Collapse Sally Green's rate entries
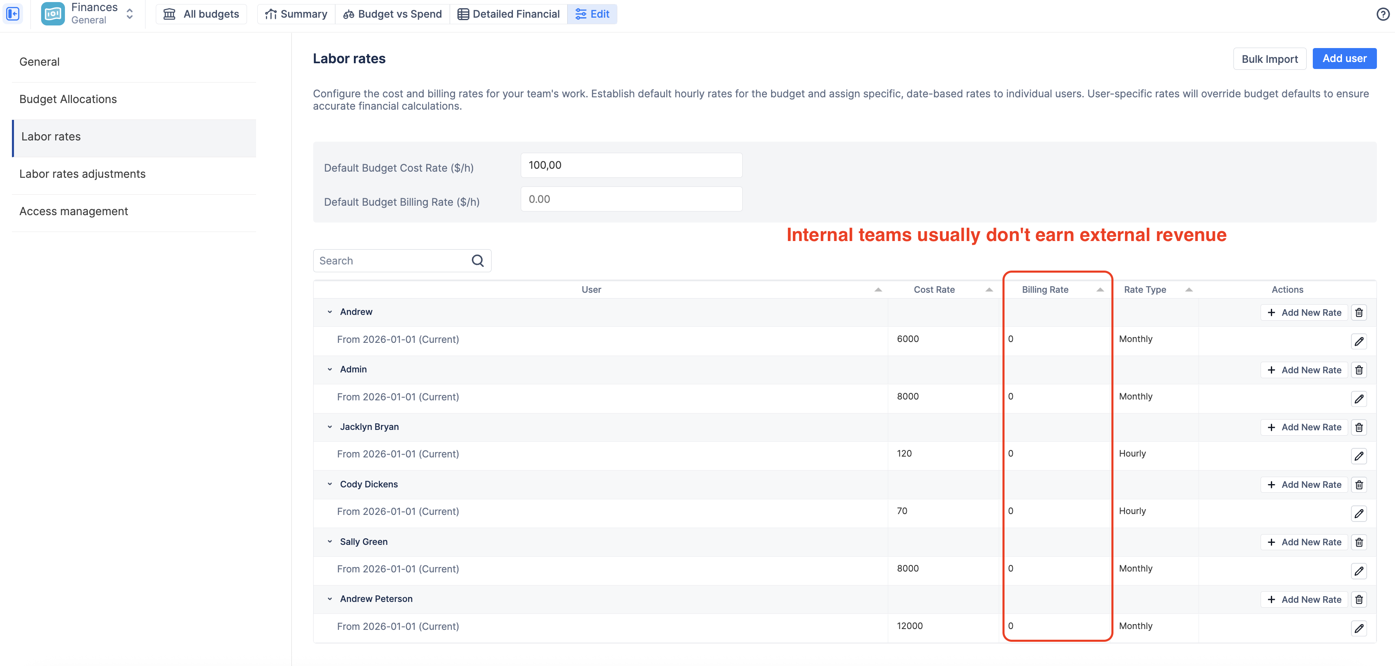 330,542
